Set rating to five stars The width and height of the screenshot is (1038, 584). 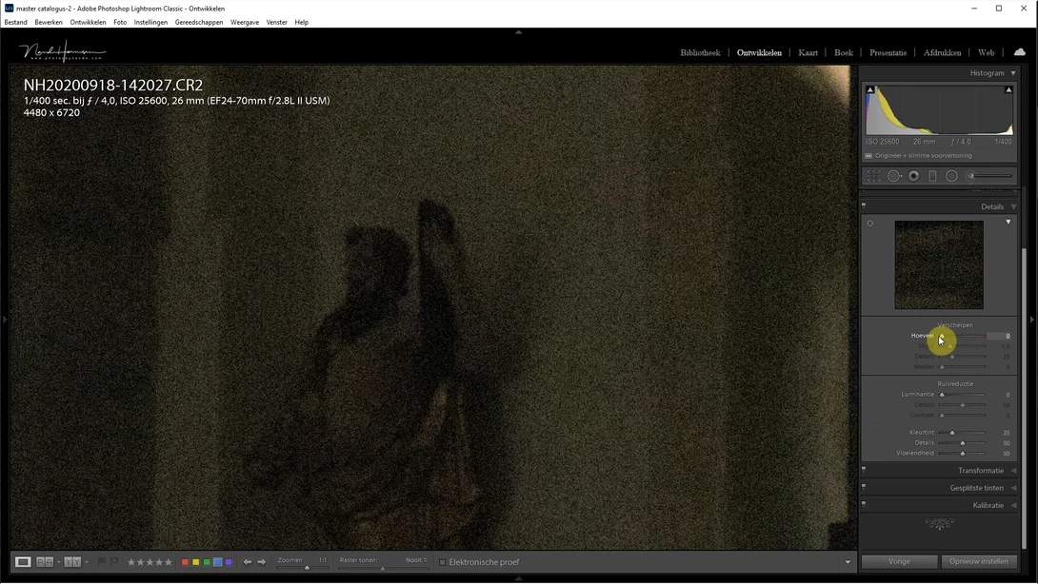(x=169, y=561)
